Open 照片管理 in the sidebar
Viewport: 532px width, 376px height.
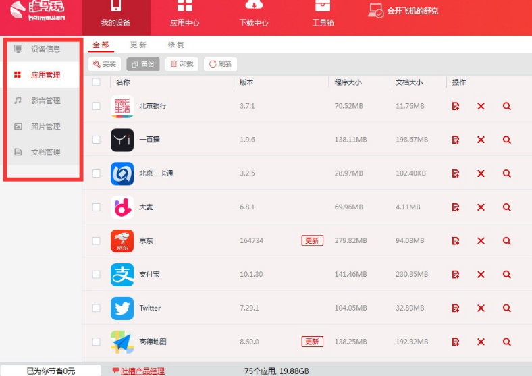(x=45, y=126)
